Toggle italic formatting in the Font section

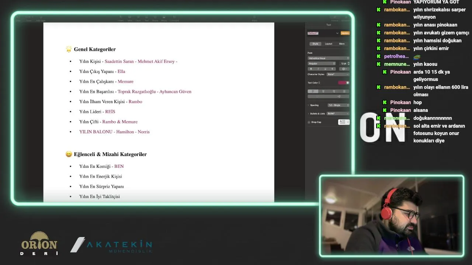tap(318, 69)
